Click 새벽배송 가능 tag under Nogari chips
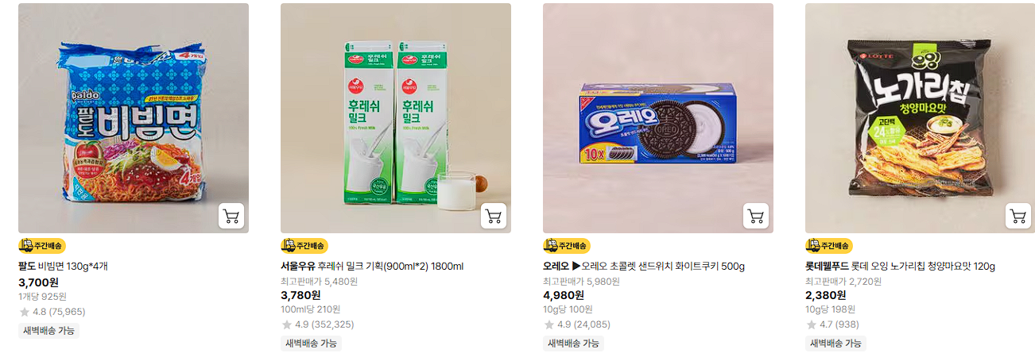 pos(835,344)
